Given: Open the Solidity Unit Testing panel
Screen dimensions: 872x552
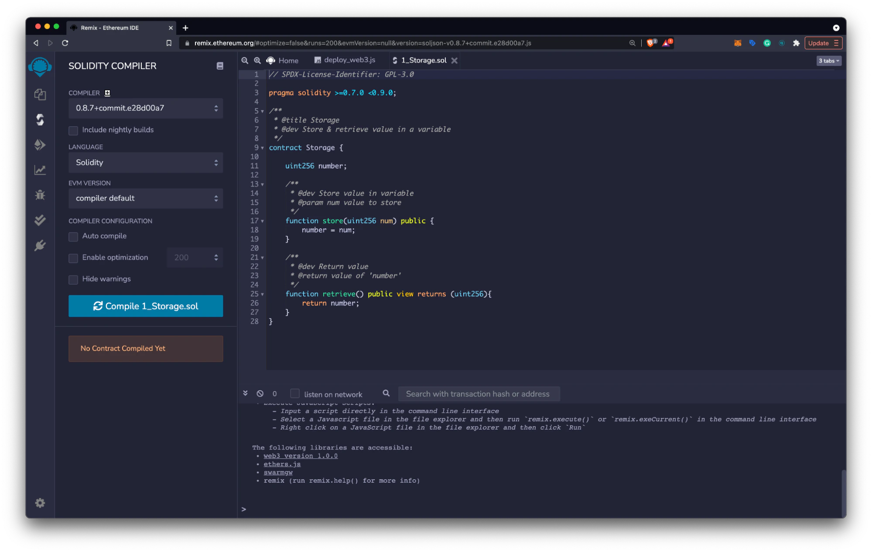Looking at the screenshot, I should (40, 220).
